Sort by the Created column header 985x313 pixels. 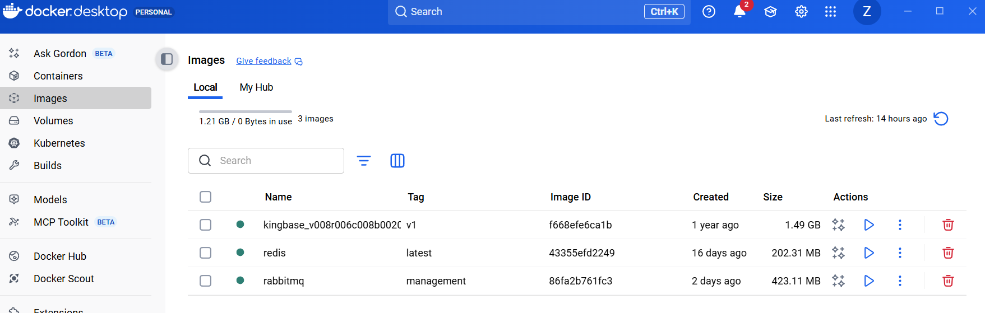(x=710, y=197)
